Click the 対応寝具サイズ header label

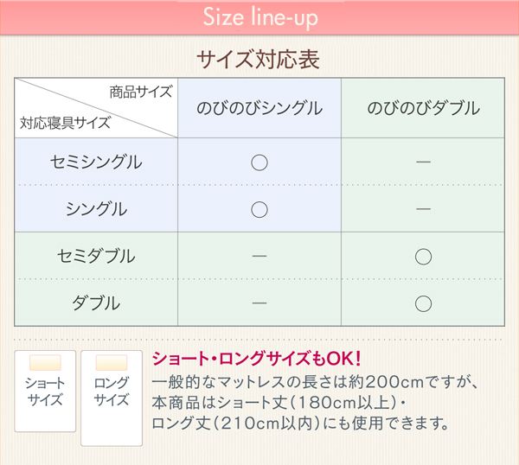(65, 123)
